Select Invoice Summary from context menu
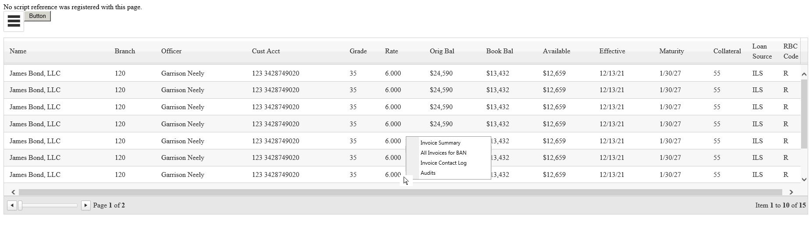Screen dimensions: 809x235 pyautogui.click(x=440, y=143)
